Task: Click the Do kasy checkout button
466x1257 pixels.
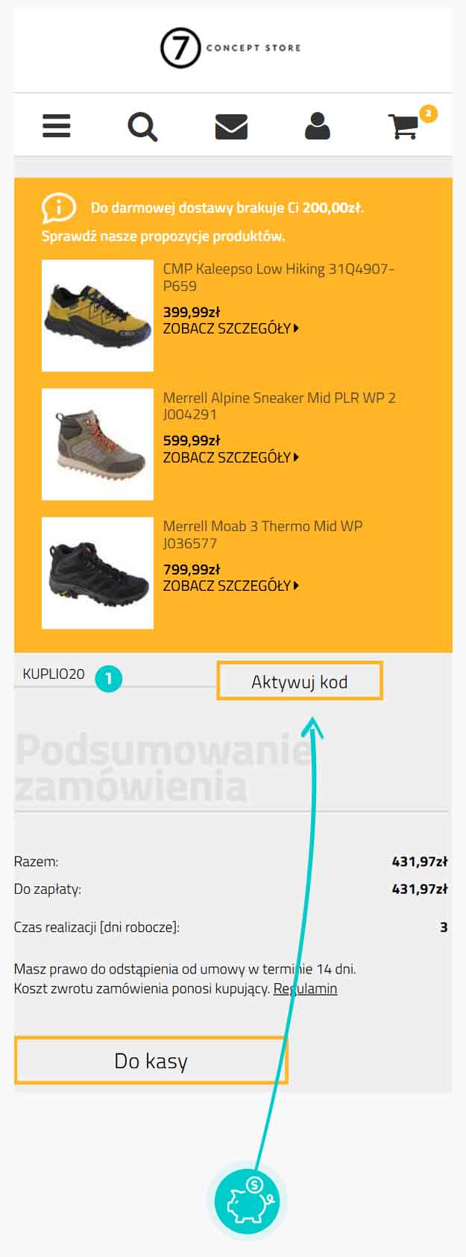Action: click(x=151, y=1060)
